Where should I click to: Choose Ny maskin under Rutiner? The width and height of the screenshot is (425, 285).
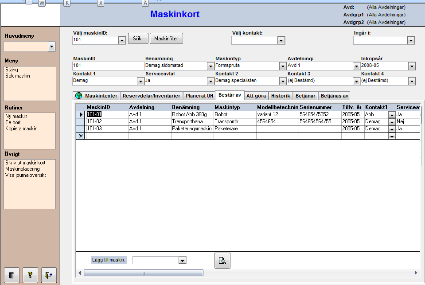pyautogui.click(x=16, y=116)
